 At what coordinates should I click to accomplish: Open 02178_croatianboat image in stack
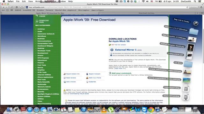186,80
